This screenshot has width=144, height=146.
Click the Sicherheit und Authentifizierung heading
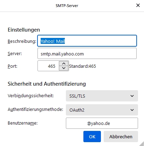pos(47,84)
